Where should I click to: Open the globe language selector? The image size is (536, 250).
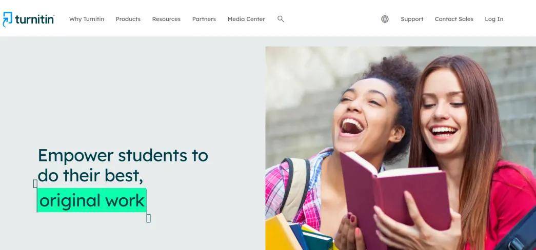point(385,19)
